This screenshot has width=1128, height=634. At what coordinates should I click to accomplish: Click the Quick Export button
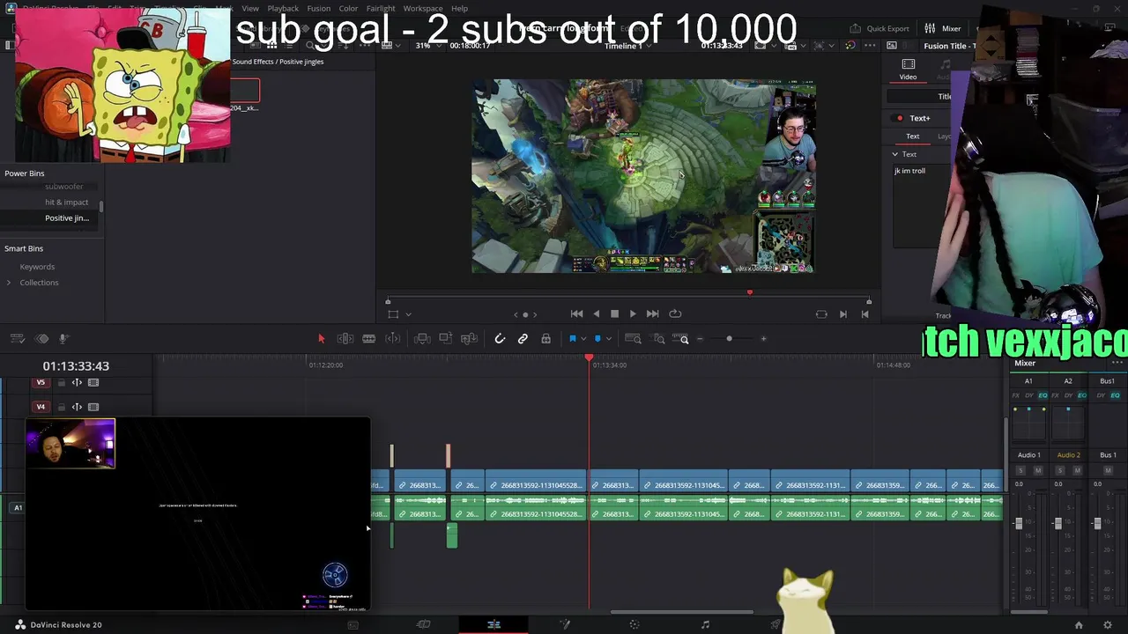pyautogui.click(x=879, y=28)
